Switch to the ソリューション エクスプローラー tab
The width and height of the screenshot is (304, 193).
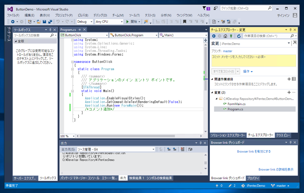(228, 135)
